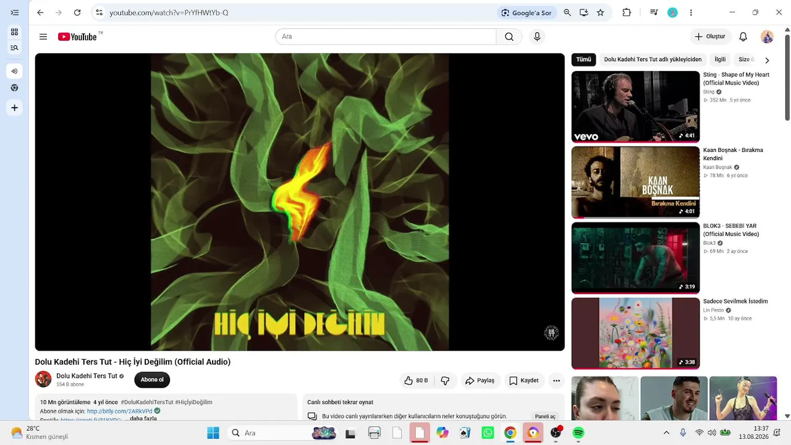Open the Chrome profile avatar
791x445 pixels.
(672, 12)
